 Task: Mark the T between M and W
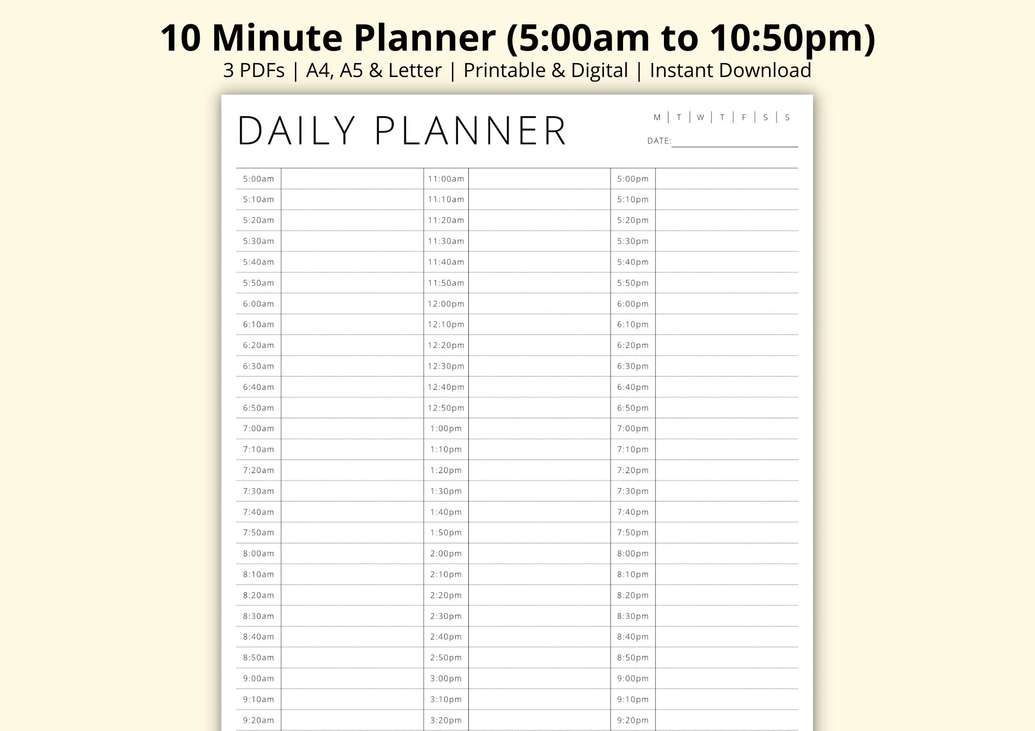point(678,117)
